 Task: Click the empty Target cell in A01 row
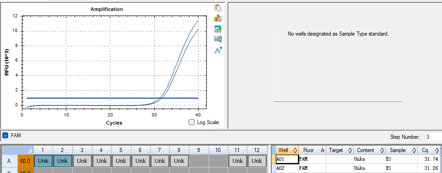point(340,159)
